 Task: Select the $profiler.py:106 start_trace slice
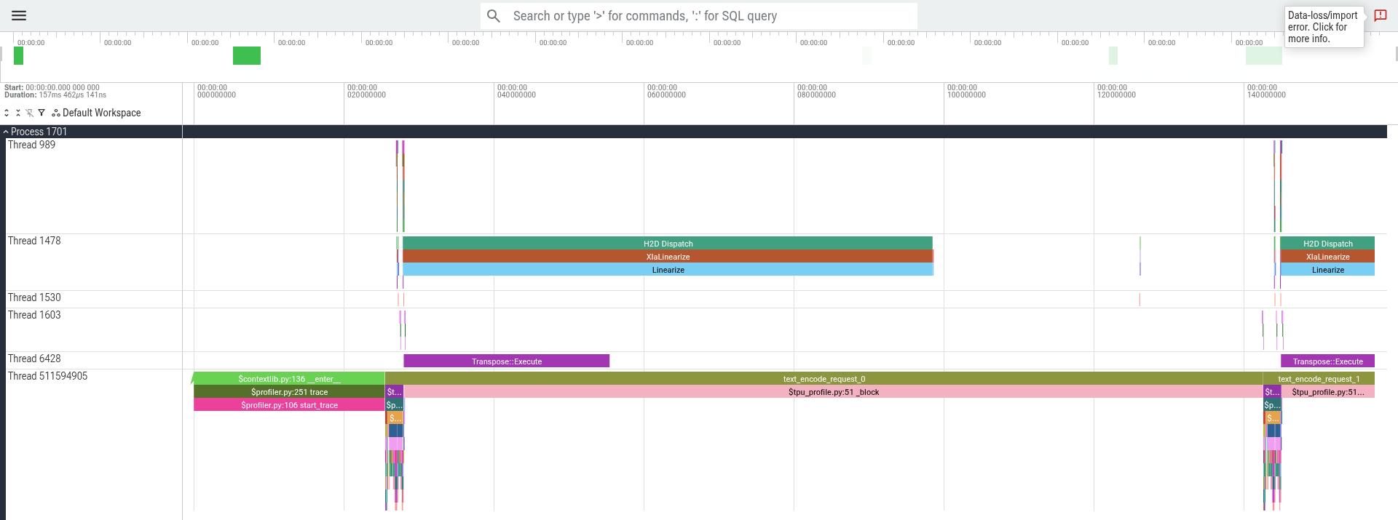click(289, 405)
